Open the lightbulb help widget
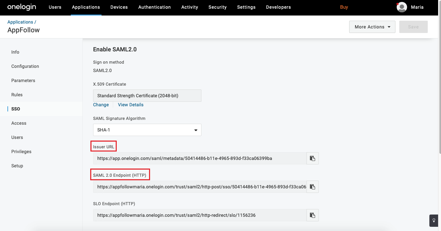This screenshot has height=231, width=441. coord(434,220)
